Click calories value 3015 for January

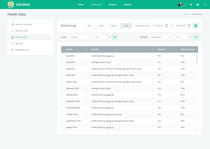[183, 95]
